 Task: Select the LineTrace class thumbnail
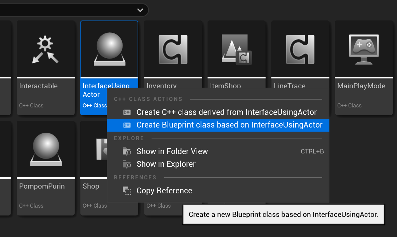300,49
